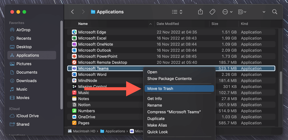The width and height of the screenshot is (288, 140).
Task: Click the iCloud Drive sidebar icon
Action: pos(12,116)
